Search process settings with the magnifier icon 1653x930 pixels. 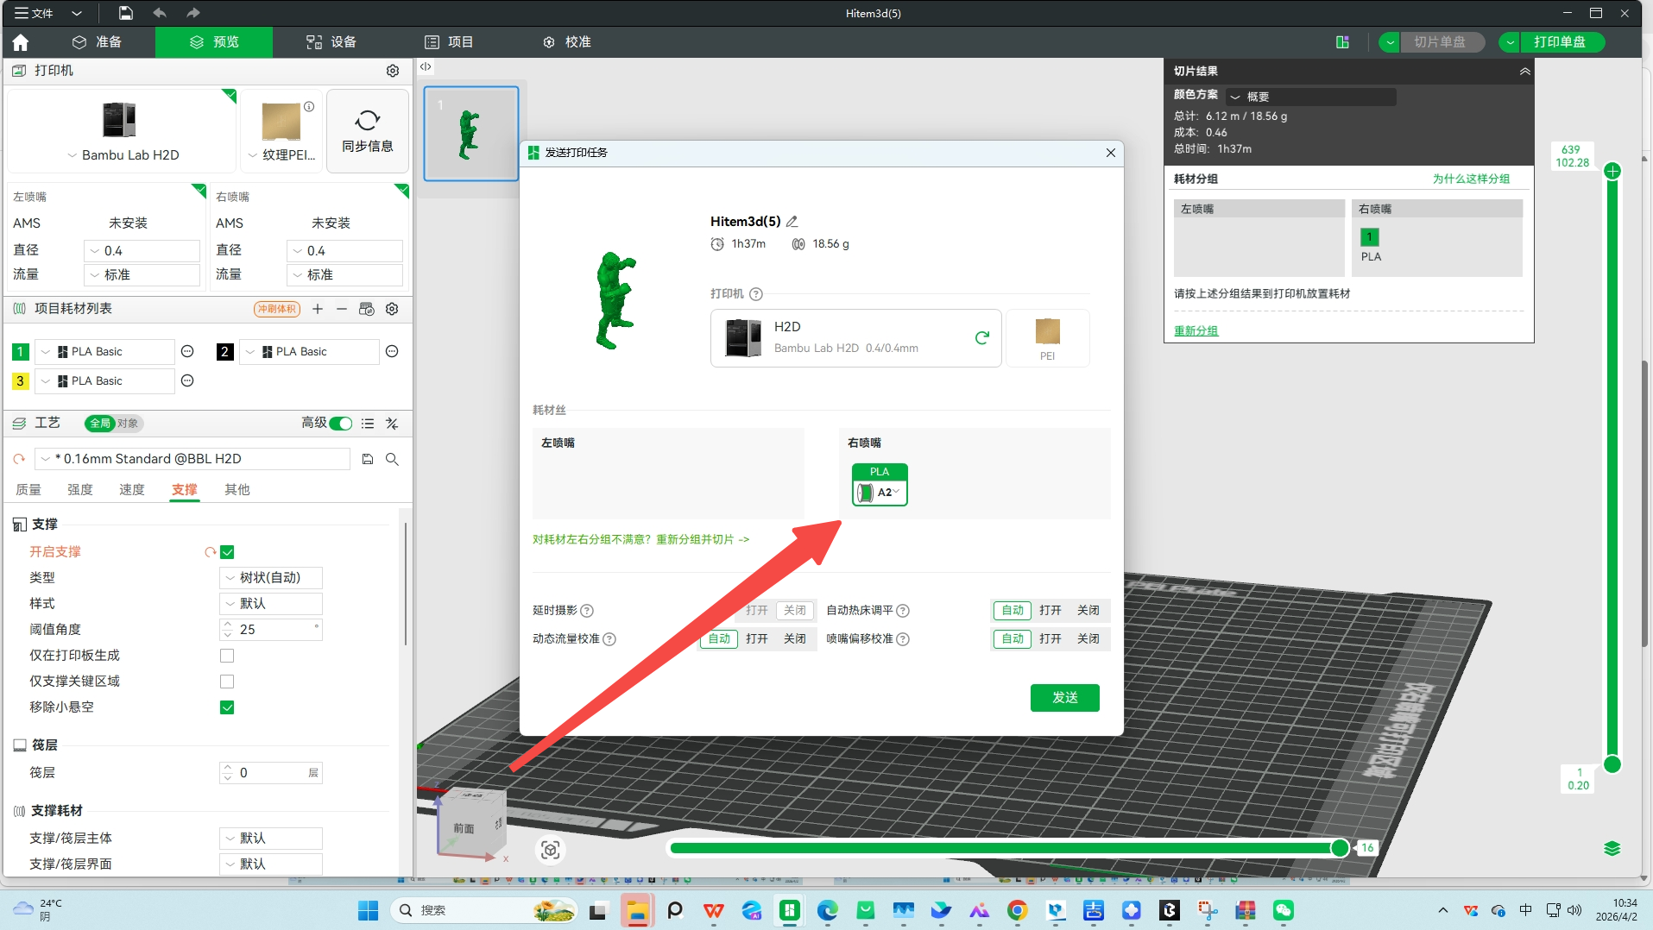(x=392, y=459)
